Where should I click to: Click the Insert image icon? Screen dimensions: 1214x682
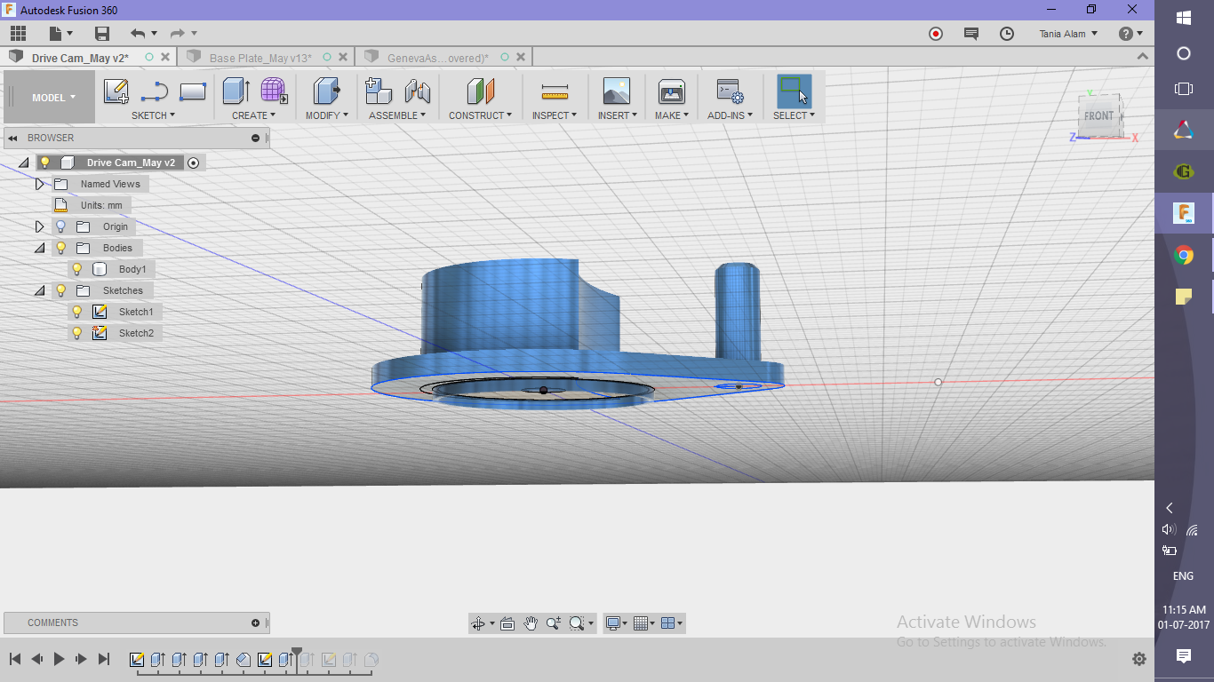pos(616,91)
